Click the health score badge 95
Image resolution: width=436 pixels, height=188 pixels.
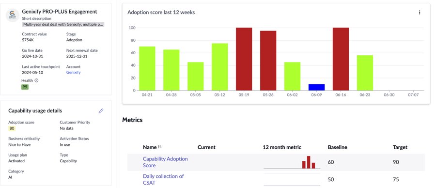[x=25, y=87]
